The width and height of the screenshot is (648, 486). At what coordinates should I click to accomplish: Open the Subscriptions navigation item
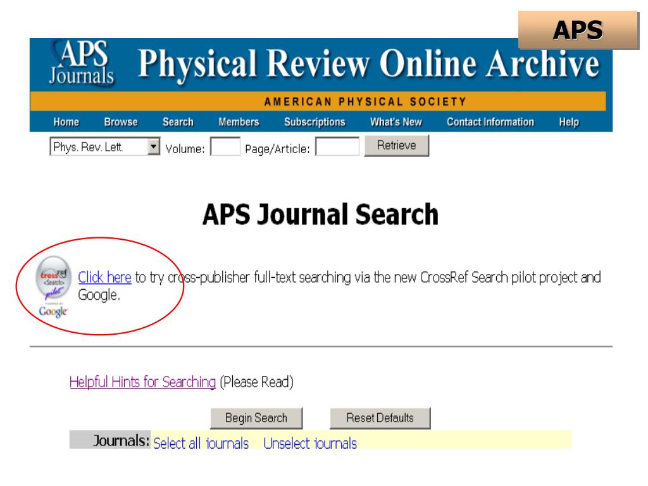click(x=315, y=122)
